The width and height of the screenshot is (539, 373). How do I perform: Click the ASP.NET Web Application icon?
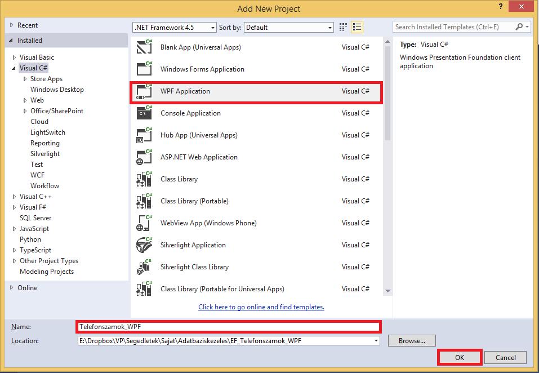coord(144,157)
